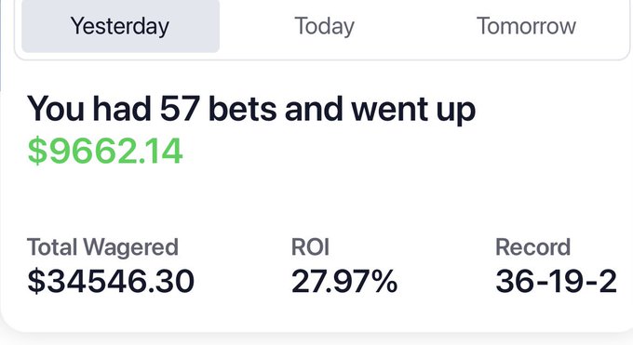Image resolution: width=633 pixels, height=345 pixels.
Task: Click the dollar sign of green profit
Action: (37, 151)
